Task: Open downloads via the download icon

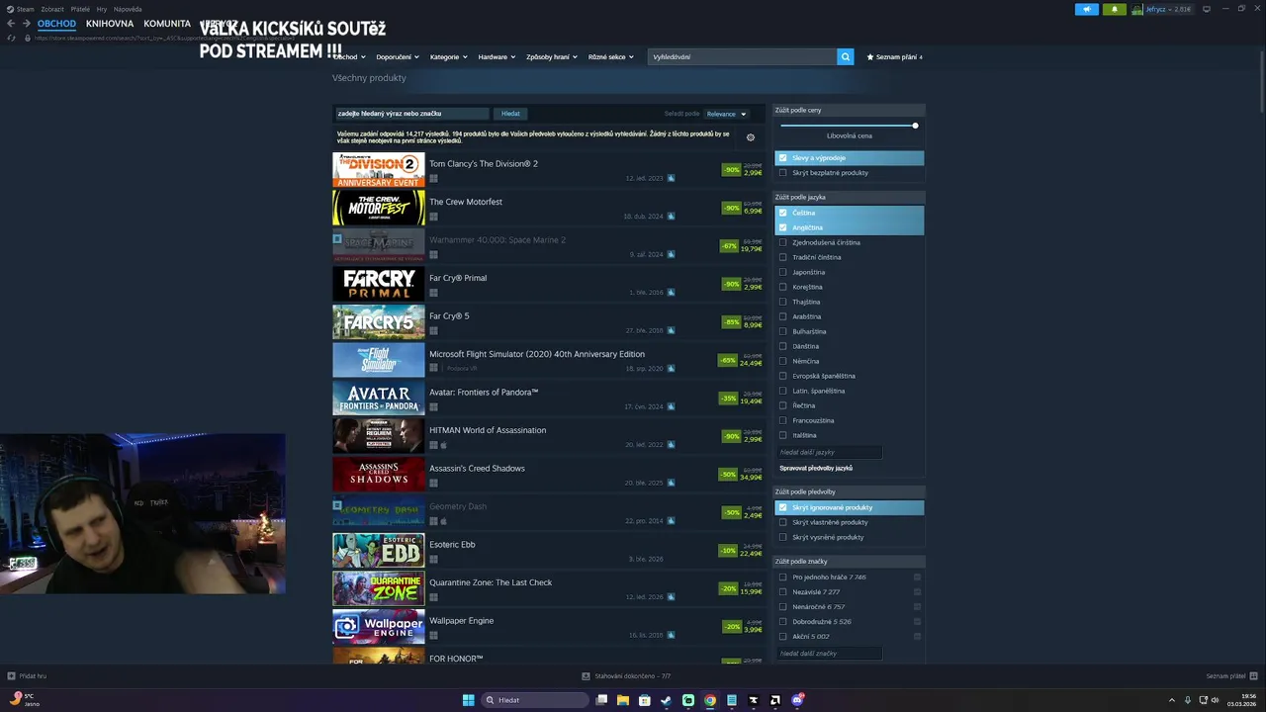Action: click(x=586, y=676)
